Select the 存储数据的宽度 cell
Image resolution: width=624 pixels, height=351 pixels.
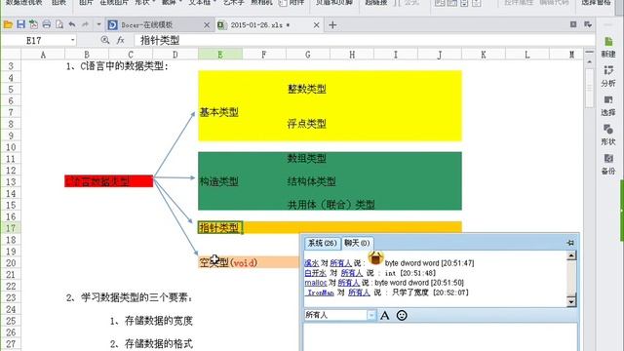[x=158, y=321]
